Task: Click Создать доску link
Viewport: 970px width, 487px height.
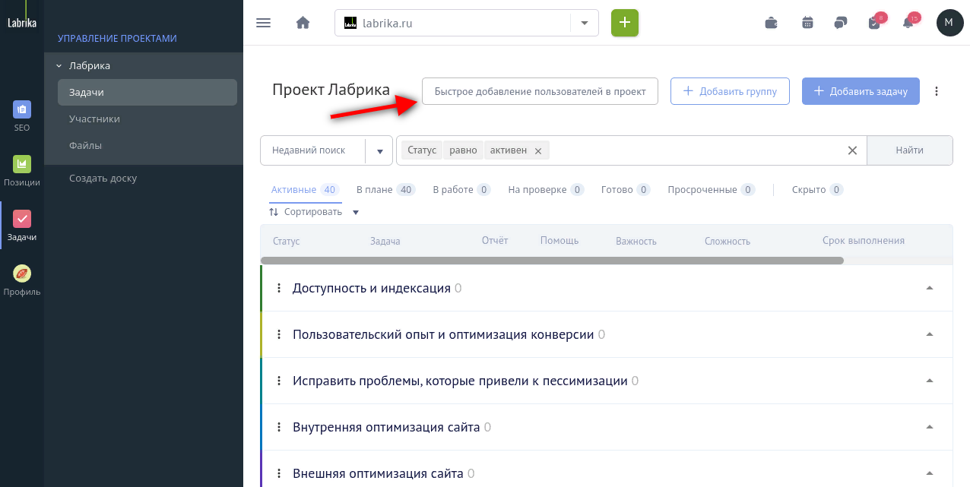Action: pyautogui.click(x=103, y=179)
